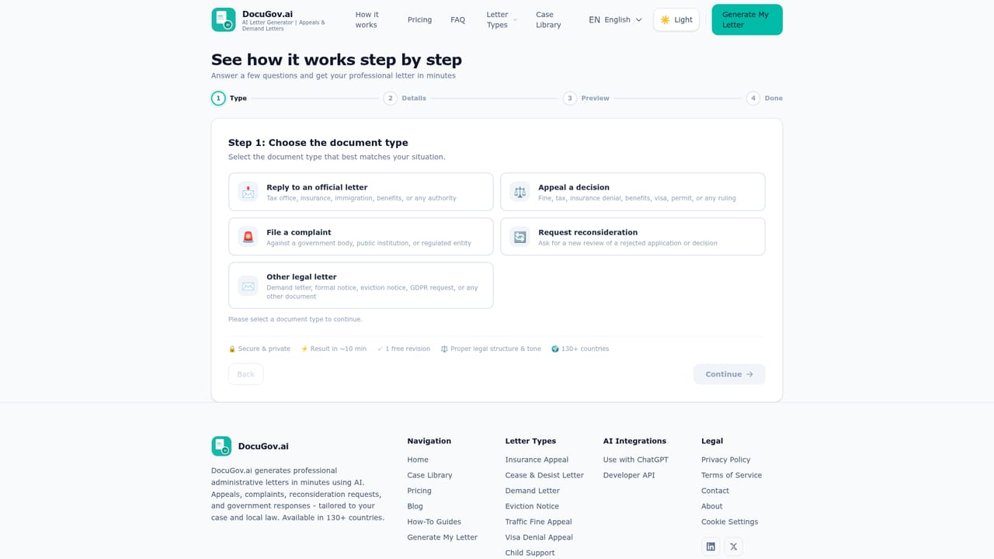This screenshot has width=994, height=559.
Task: Open the How-To Guides footer link
Action: (x=434, y=522)
